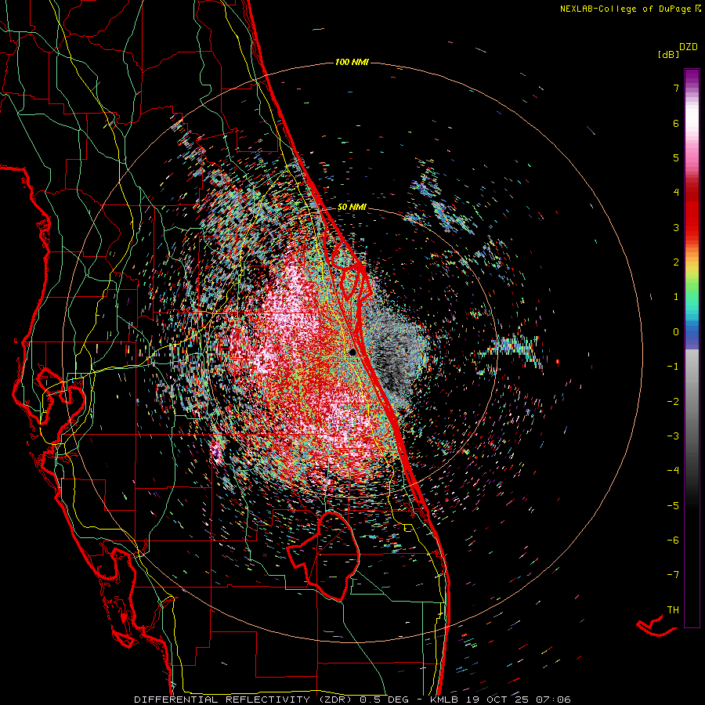This screenshot has height=705, width=705.
Task: Click the 19 OCT 25 date text
Action: pyautogui.click(x=496, y=700)
